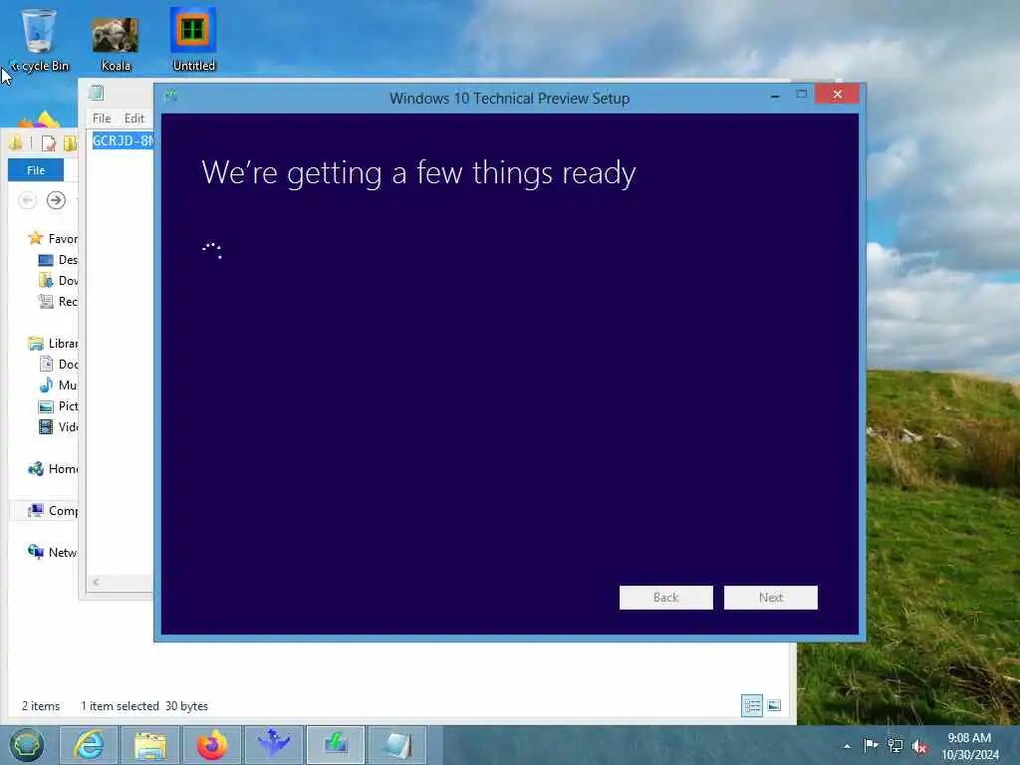Open File Explorer from taskbar

pos(150,745)
